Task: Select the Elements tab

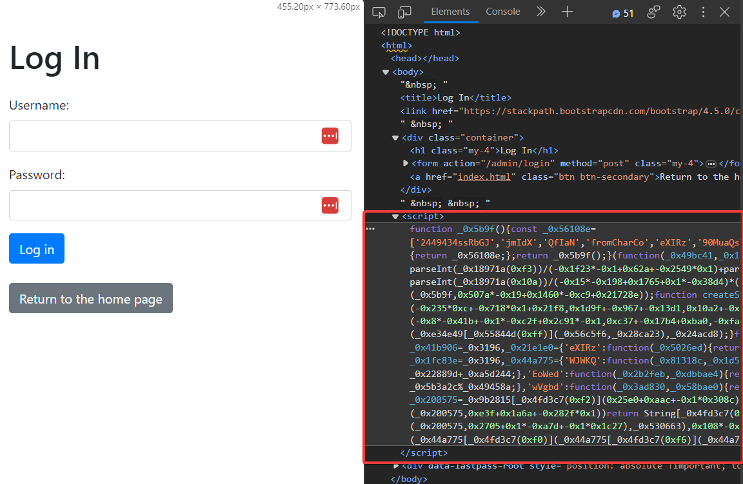Action: click(x=450, y=12)
